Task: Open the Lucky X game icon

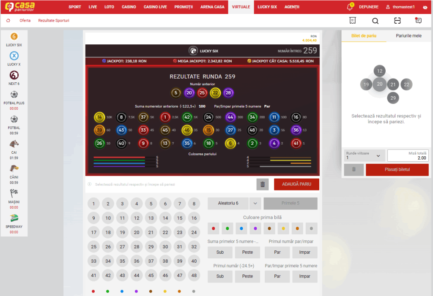Action: coord(14,56)
